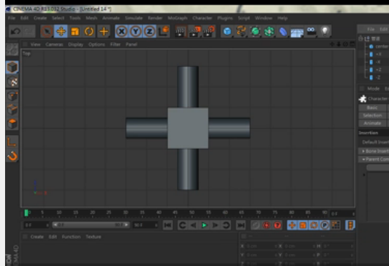Click the red Record Active Objects button
Viewport: 389px width, 266px height.
tap(267, 225)
